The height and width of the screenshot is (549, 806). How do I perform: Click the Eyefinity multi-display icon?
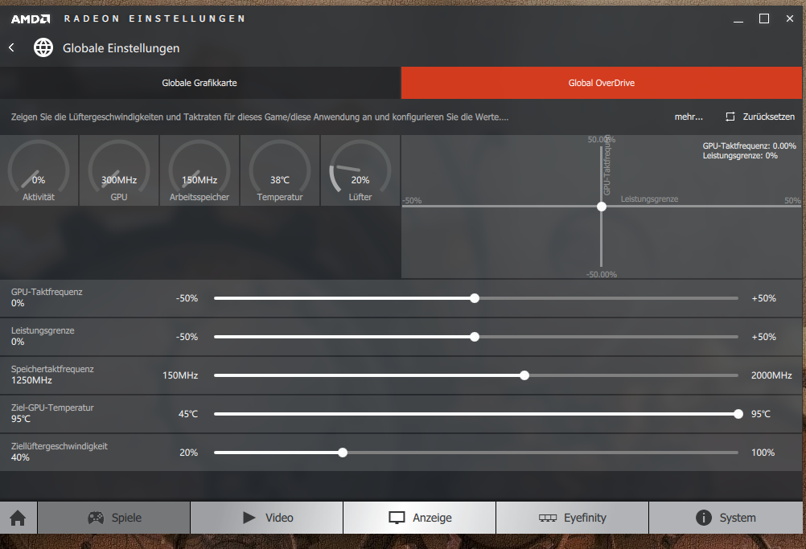point(548,518)
